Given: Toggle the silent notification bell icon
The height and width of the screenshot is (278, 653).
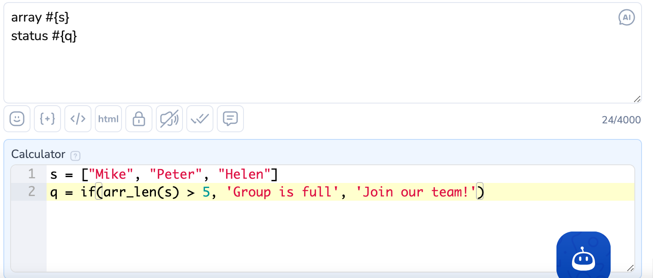Looking at the screenshot, I should click(x=169, y=119).
